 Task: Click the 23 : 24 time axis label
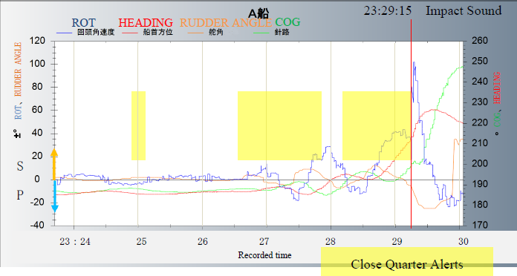click(75, 241)
